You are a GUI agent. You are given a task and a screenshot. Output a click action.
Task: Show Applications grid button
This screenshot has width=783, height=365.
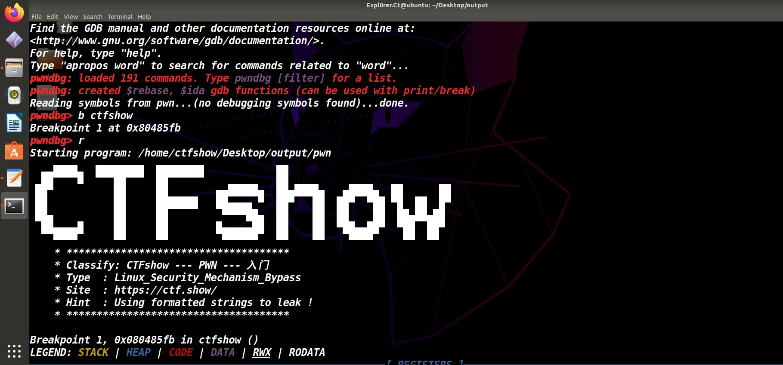(x=14, y=351)
